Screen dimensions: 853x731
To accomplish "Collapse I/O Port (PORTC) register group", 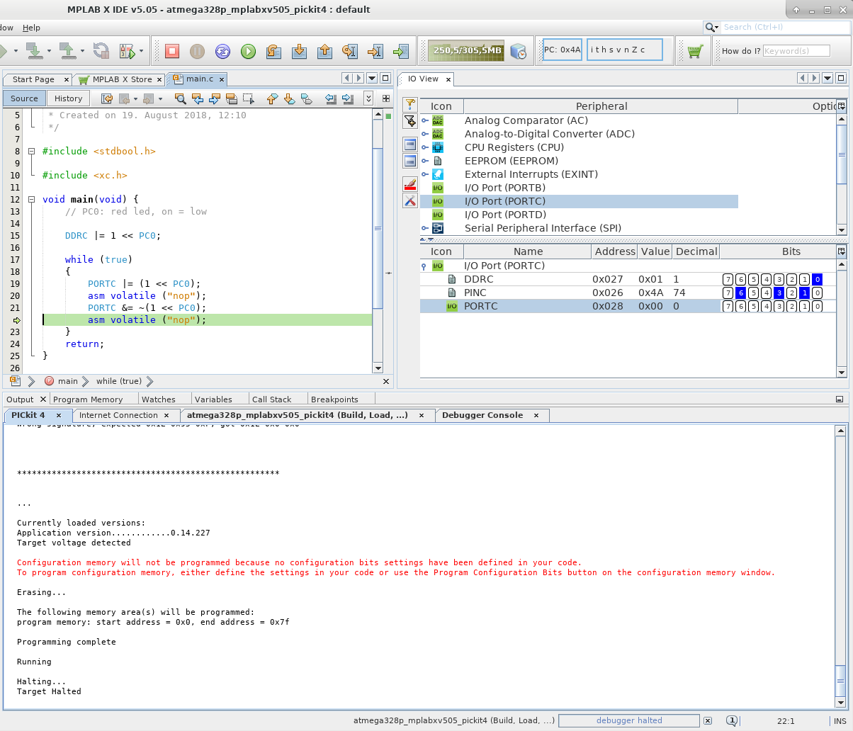I will [x=424, y=266].
